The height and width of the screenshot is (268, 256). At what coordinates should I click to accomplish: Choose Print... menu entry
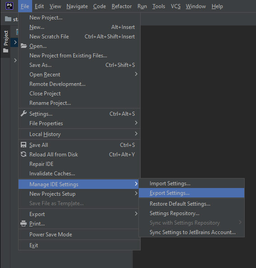(x=79, y=224)
